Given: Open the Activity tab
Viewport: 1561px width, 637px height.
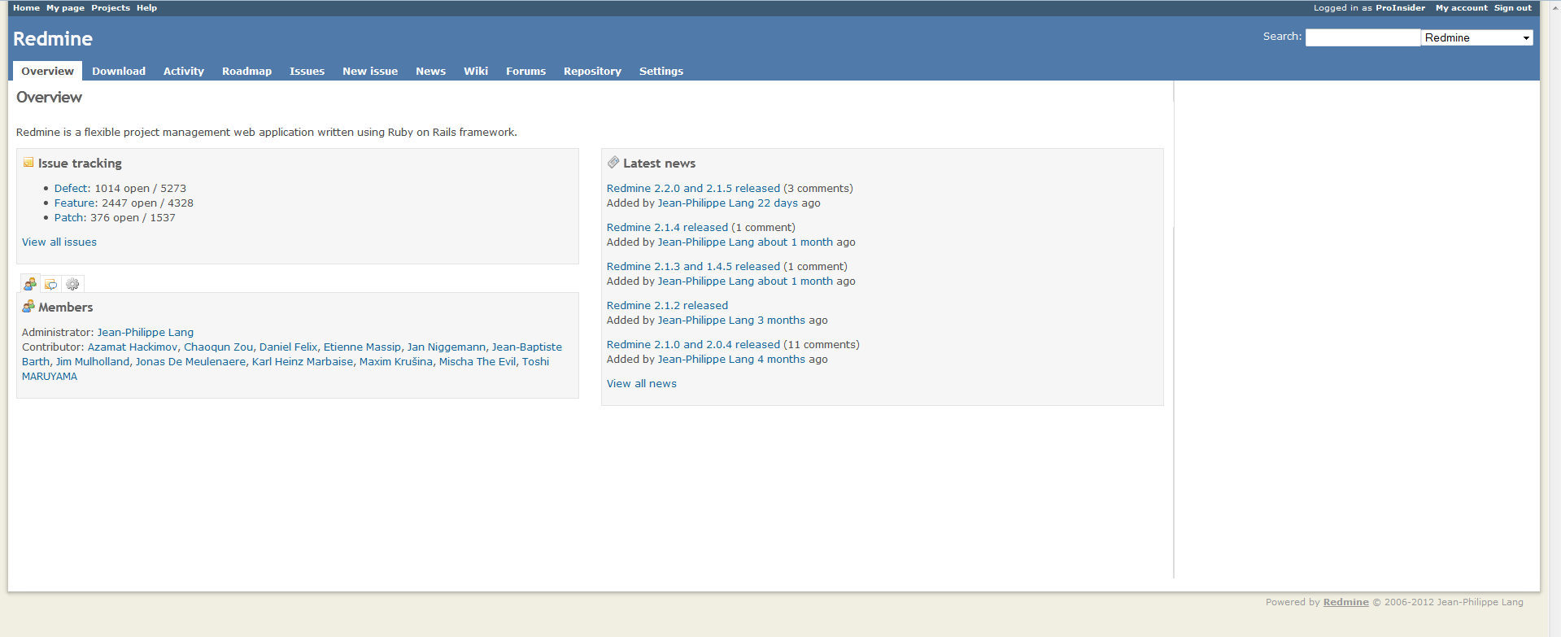Looking at the screenshot, I should click(184, 71).
